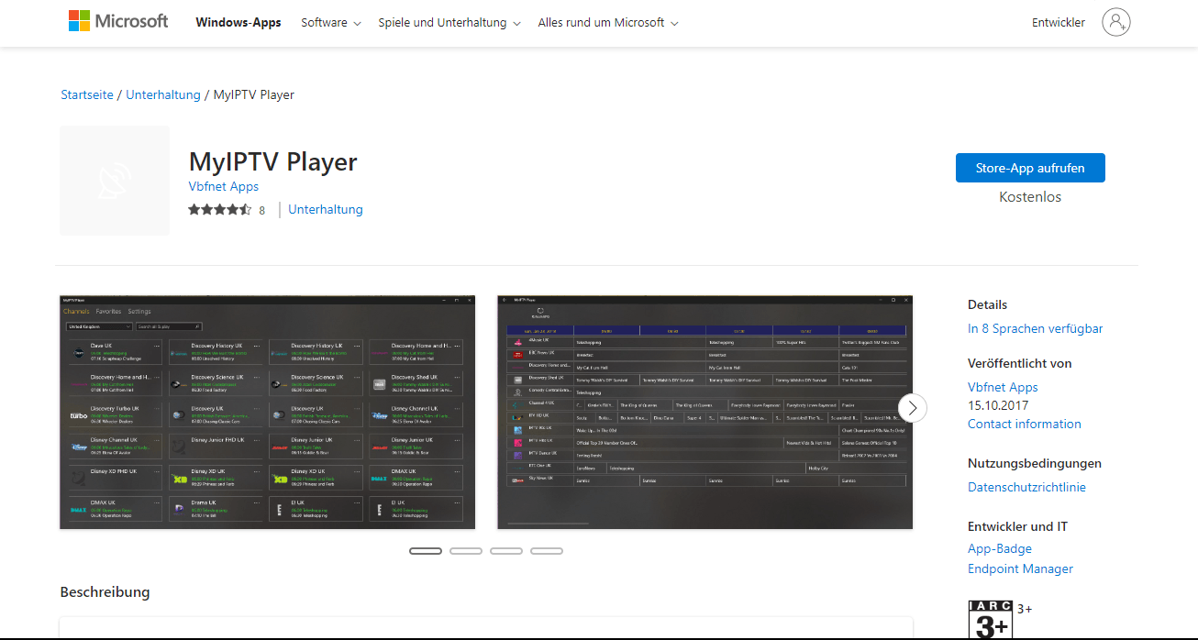Click the IARC 3+ rating badge

990,620
